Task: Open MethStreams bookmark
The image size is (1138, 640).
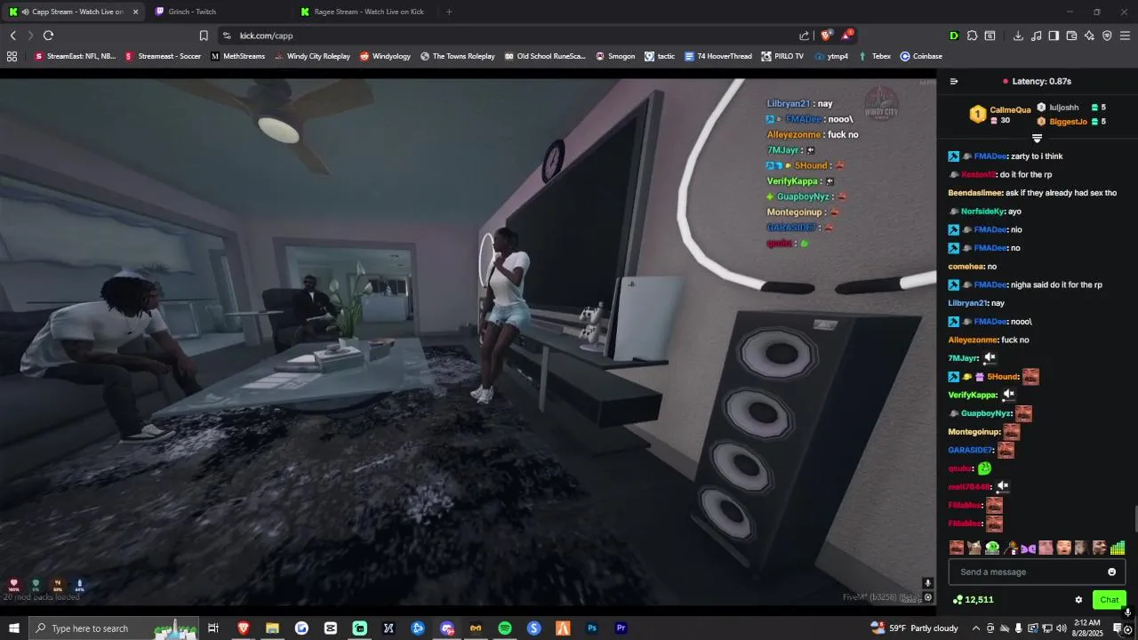Action: 237,56
